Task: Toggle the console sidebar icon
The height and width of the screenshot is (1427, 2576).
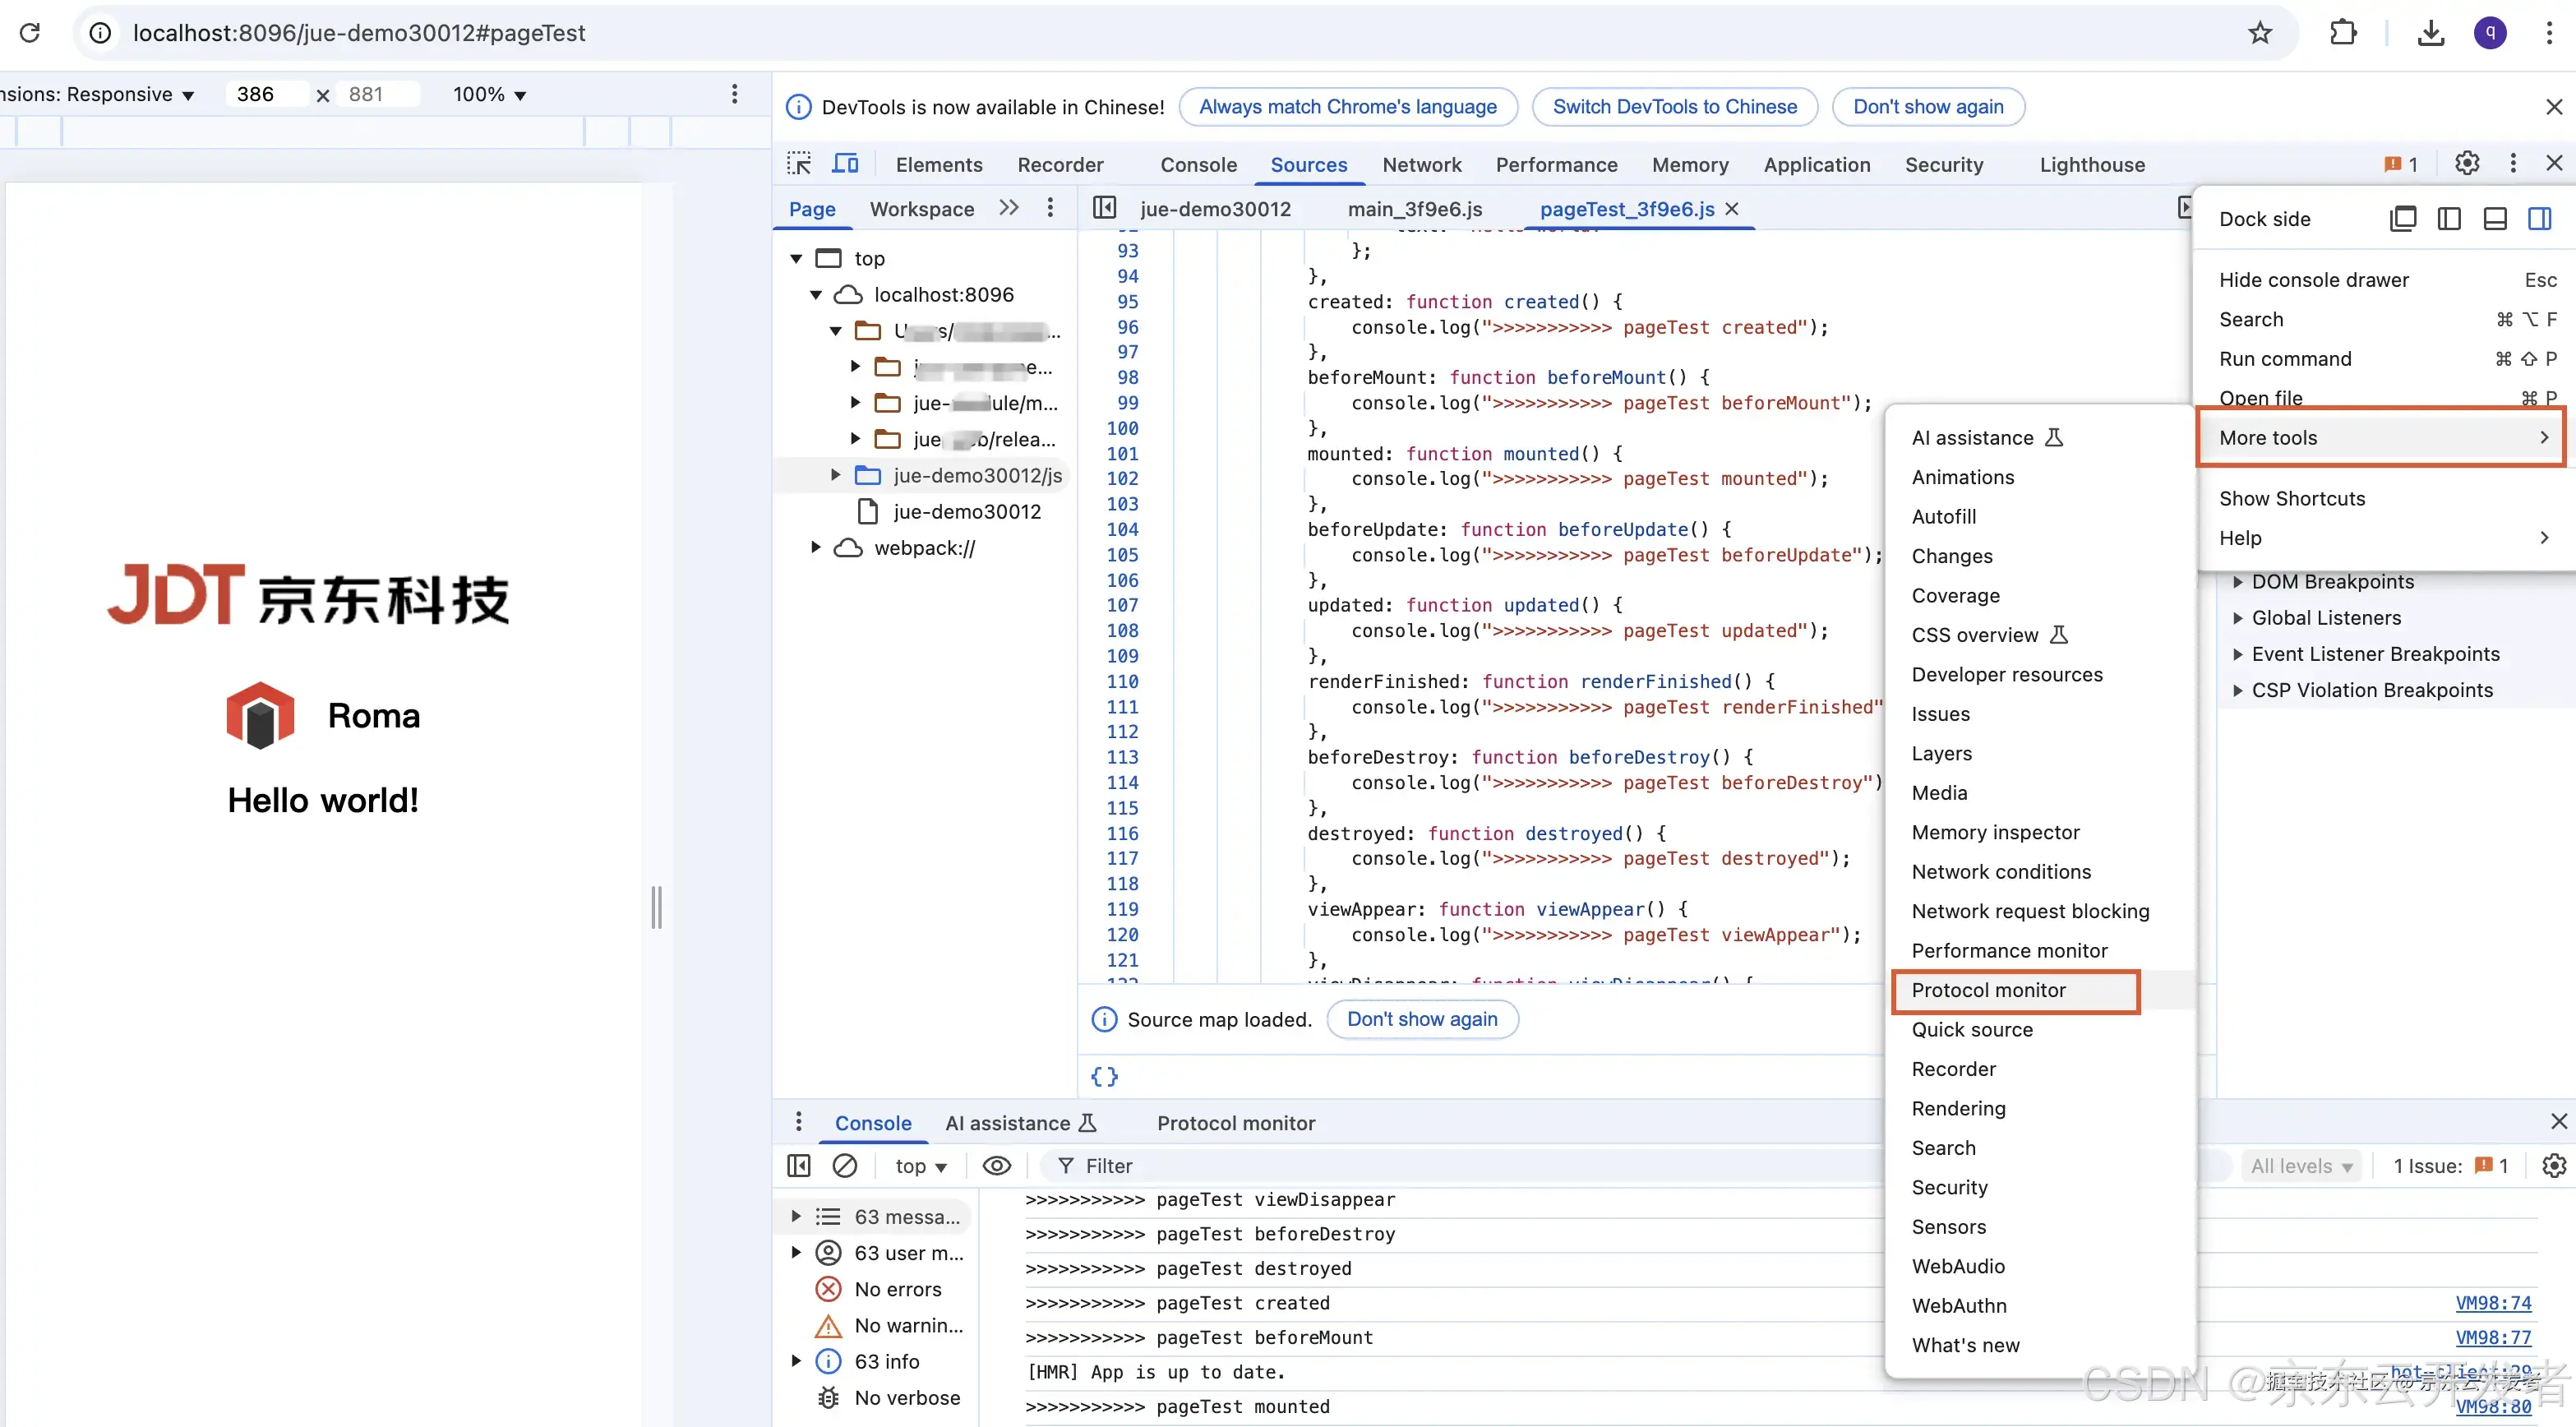Action: click(x=798, y=1166)
